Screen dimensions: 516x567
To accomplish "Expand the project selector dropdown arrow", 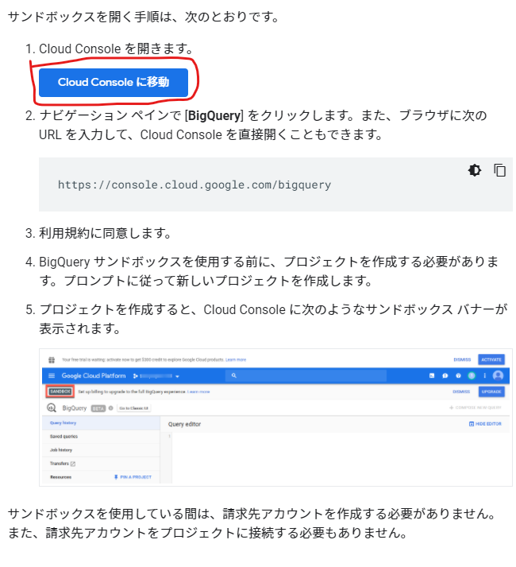I will click(177, 376).
